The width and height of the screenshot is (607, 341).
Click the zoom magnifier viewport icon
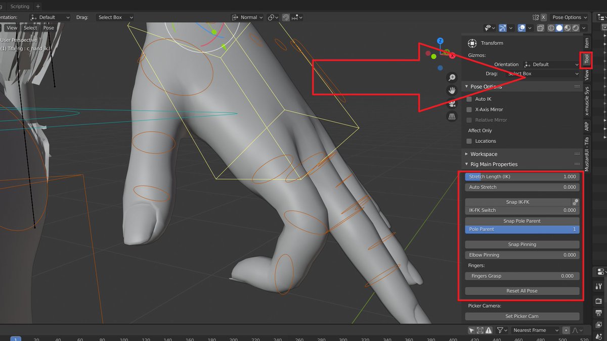click(x=452, y=77)
